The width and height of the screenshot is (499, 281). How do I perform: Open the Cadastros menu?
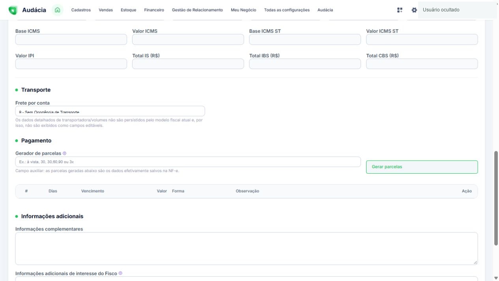(81, 10)
